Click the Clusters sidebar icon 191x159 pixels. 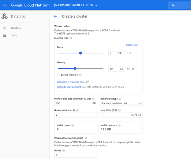(5, 28)
